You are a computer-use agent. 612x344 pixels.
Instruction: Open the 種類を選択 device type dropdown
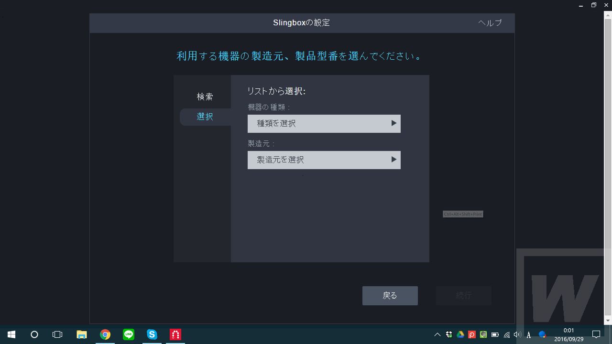[324, 123]
